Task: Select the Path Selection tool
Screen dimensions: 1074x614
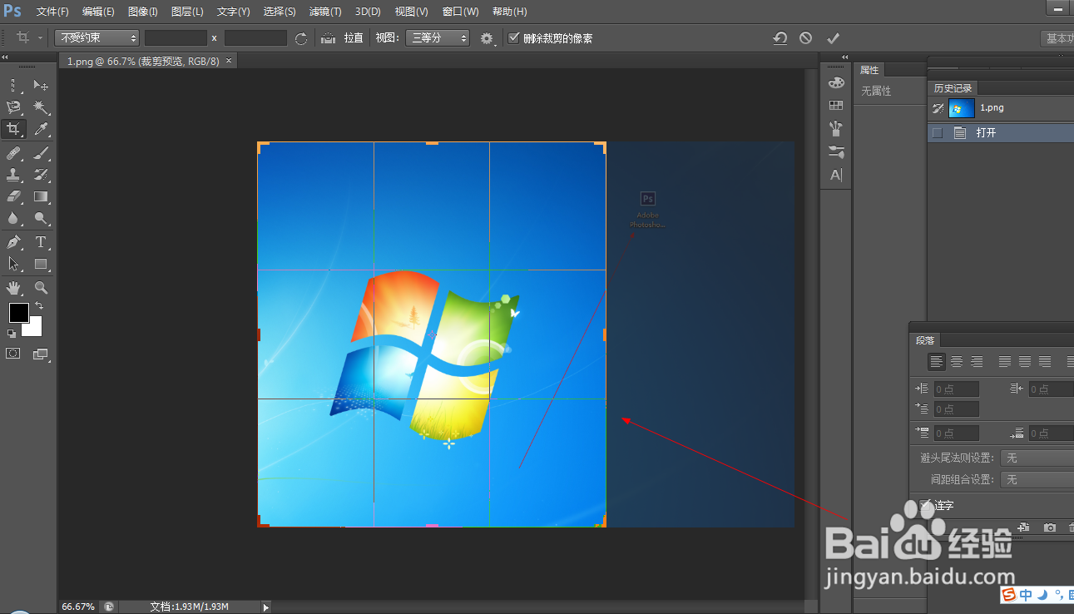Action: tap(13, 264)
